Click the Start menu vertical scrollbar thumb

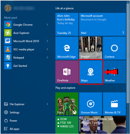click(128, 53)
